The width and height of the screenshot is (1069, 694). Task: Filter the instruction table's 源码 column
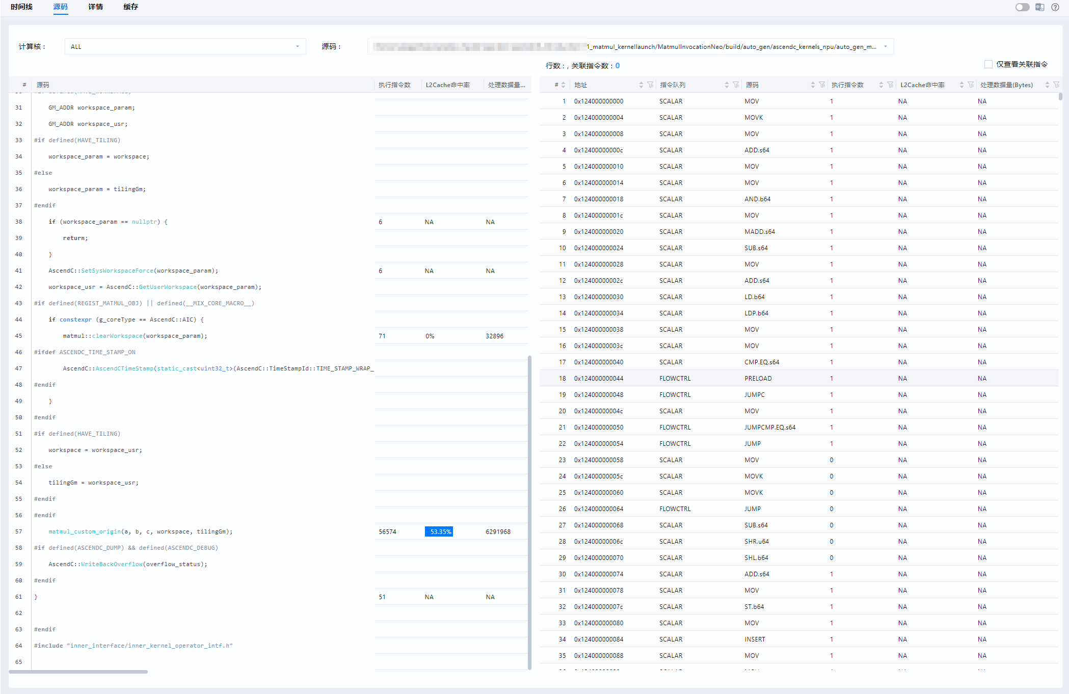pyautogui.click(x=822, y=85)
